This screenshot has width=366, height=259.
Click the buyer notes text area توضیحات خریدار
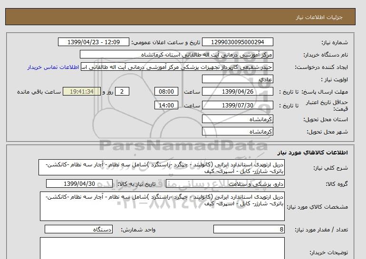[162, 248]
